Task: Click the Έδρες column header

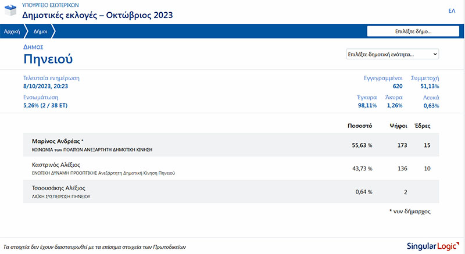Action: [x=422, y=126]
